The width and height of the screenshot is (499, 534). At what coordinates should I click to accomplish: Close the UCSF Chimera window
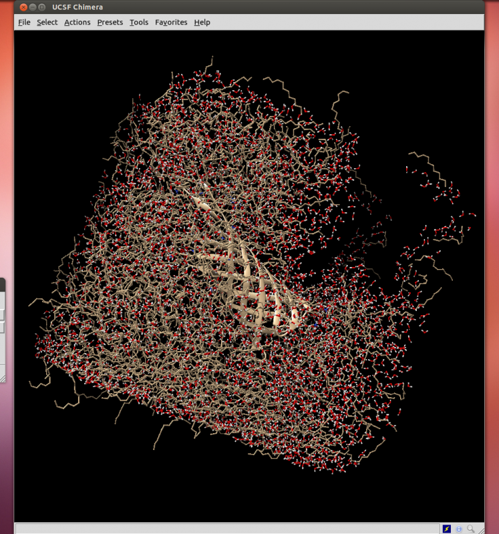coord(23,7)
